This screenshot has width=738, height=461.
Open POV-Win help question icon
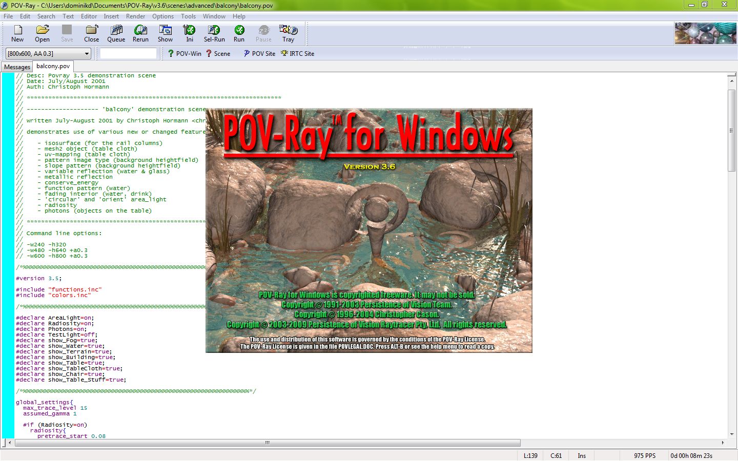[184, 53]
